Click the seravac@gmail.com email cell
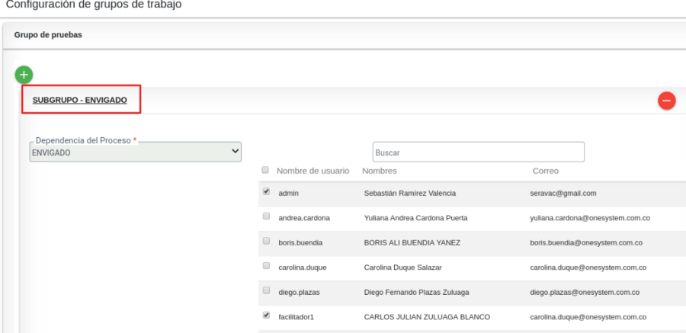686x333 pixels. pyautogui.click(x=563, y=194)
